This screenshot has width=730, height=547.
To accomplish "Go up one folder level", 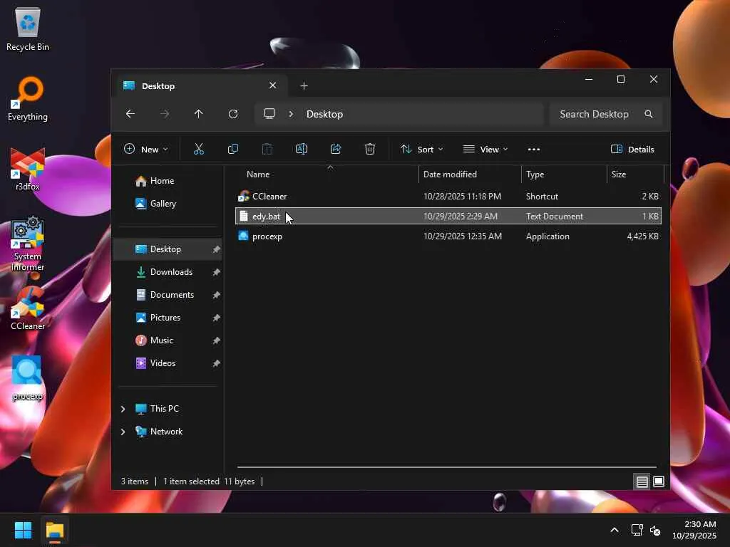I will click(199, 114).
